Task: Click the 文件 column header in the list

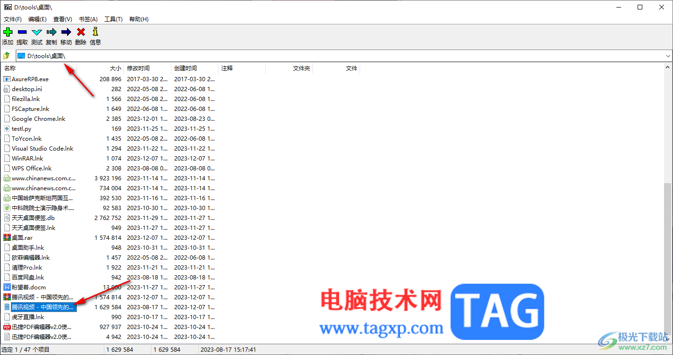Action: (336, 68)
